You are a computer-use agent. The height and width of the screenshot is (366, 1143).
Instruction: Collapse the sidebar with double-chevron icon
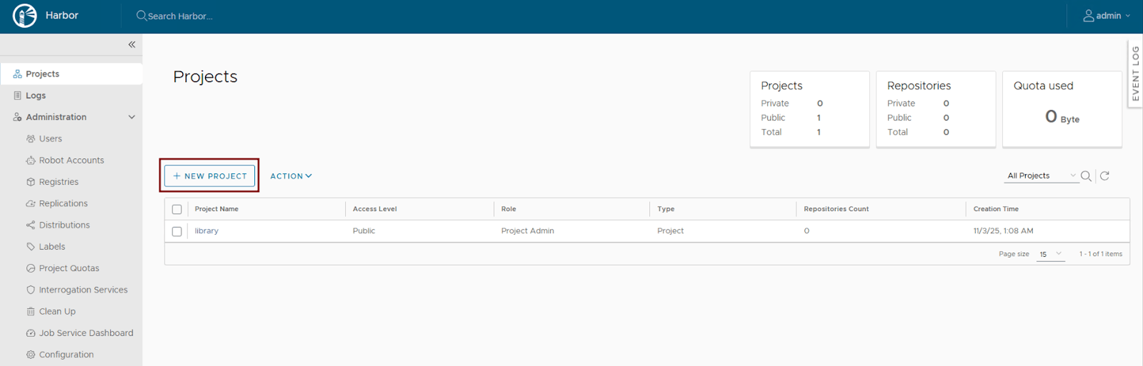(x=131, y=44)
